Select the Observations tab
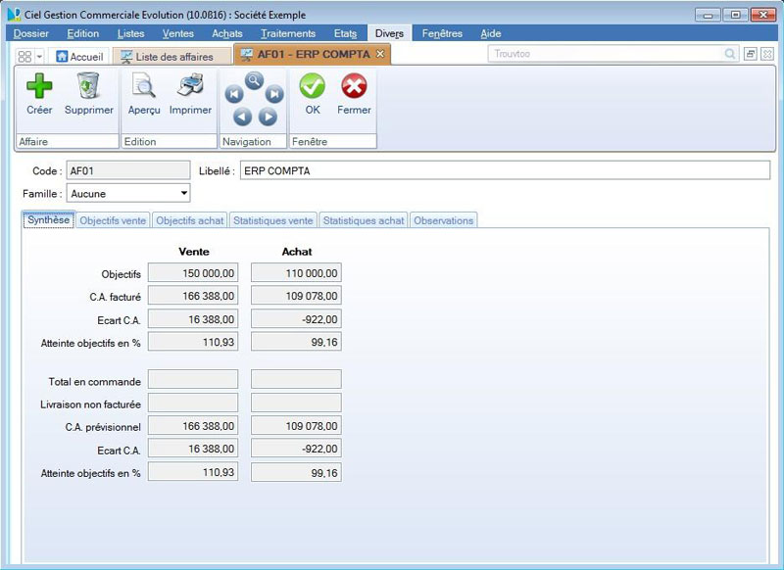Screen dimensions: 784x570 tap(443, 220)
